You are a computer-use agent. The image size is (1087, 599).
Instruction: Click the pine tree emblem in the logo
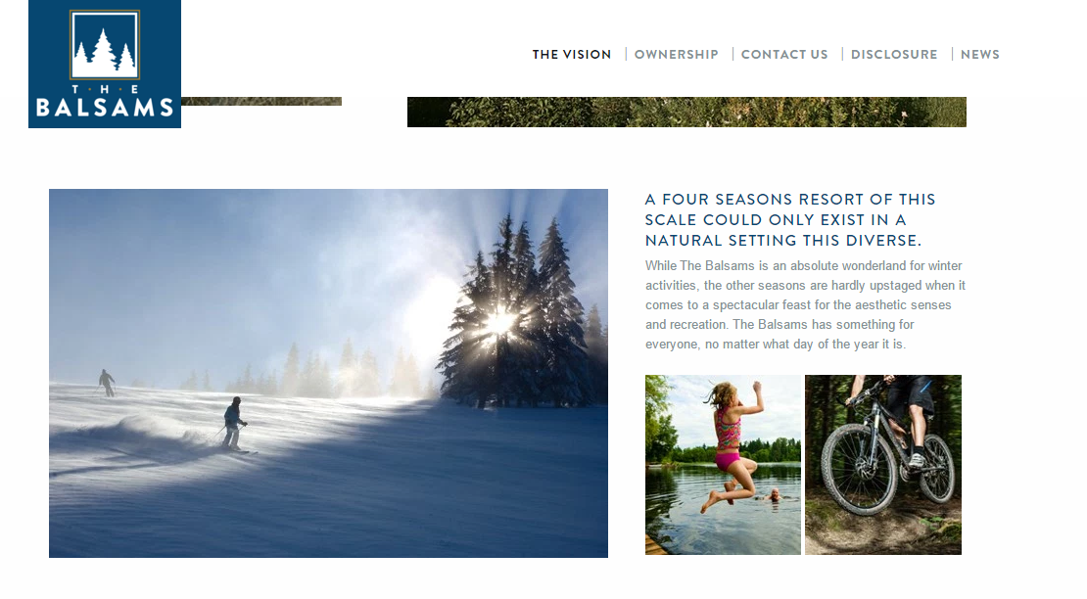pyautogui.click(x=105, y=44)
